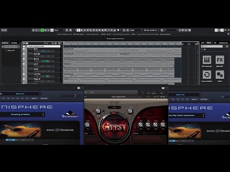Click the Undo arrow in Cubase toolbar

click(x=3, y=30)
